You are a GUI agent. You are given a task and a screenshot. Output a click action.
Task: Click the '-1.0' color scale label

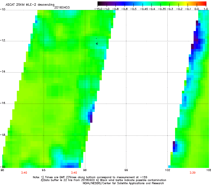coord(107,9)
